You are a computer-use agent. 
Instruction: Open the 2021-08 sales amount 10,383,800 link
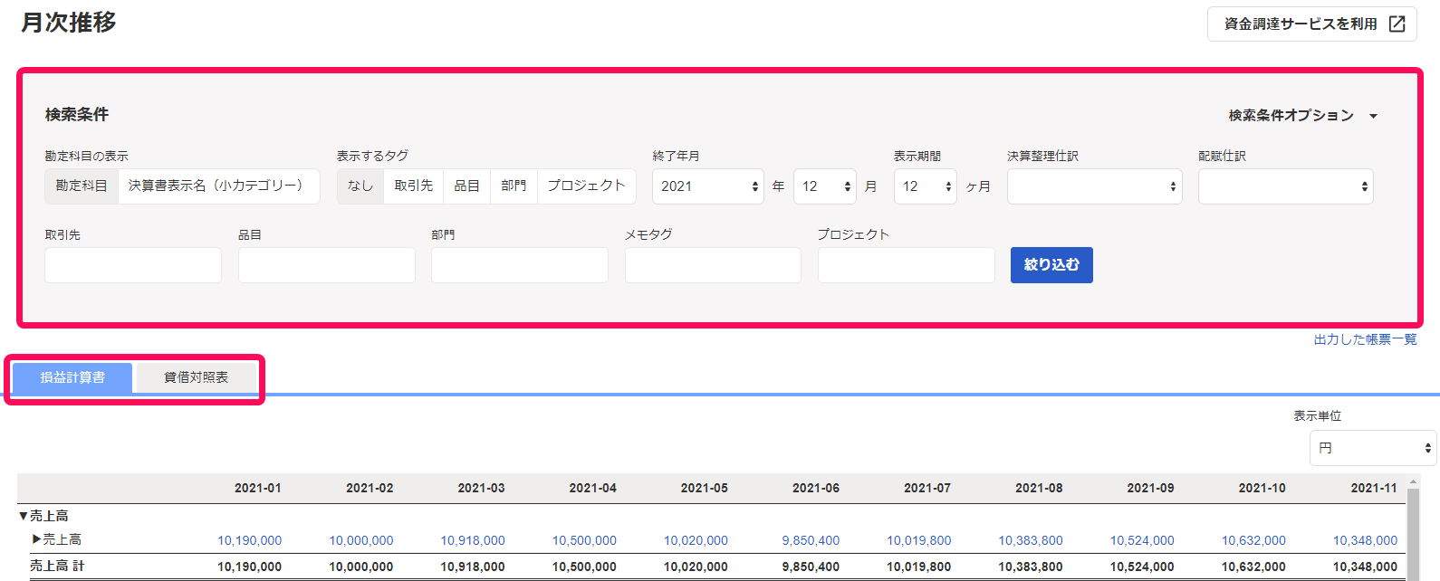point(1031,540)
